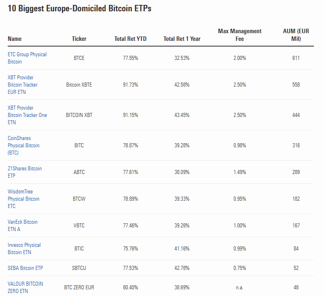Screen dimensions: 324x297
Task: Click the table title heading
Action: pyautogui.click(x=79, y=8)
